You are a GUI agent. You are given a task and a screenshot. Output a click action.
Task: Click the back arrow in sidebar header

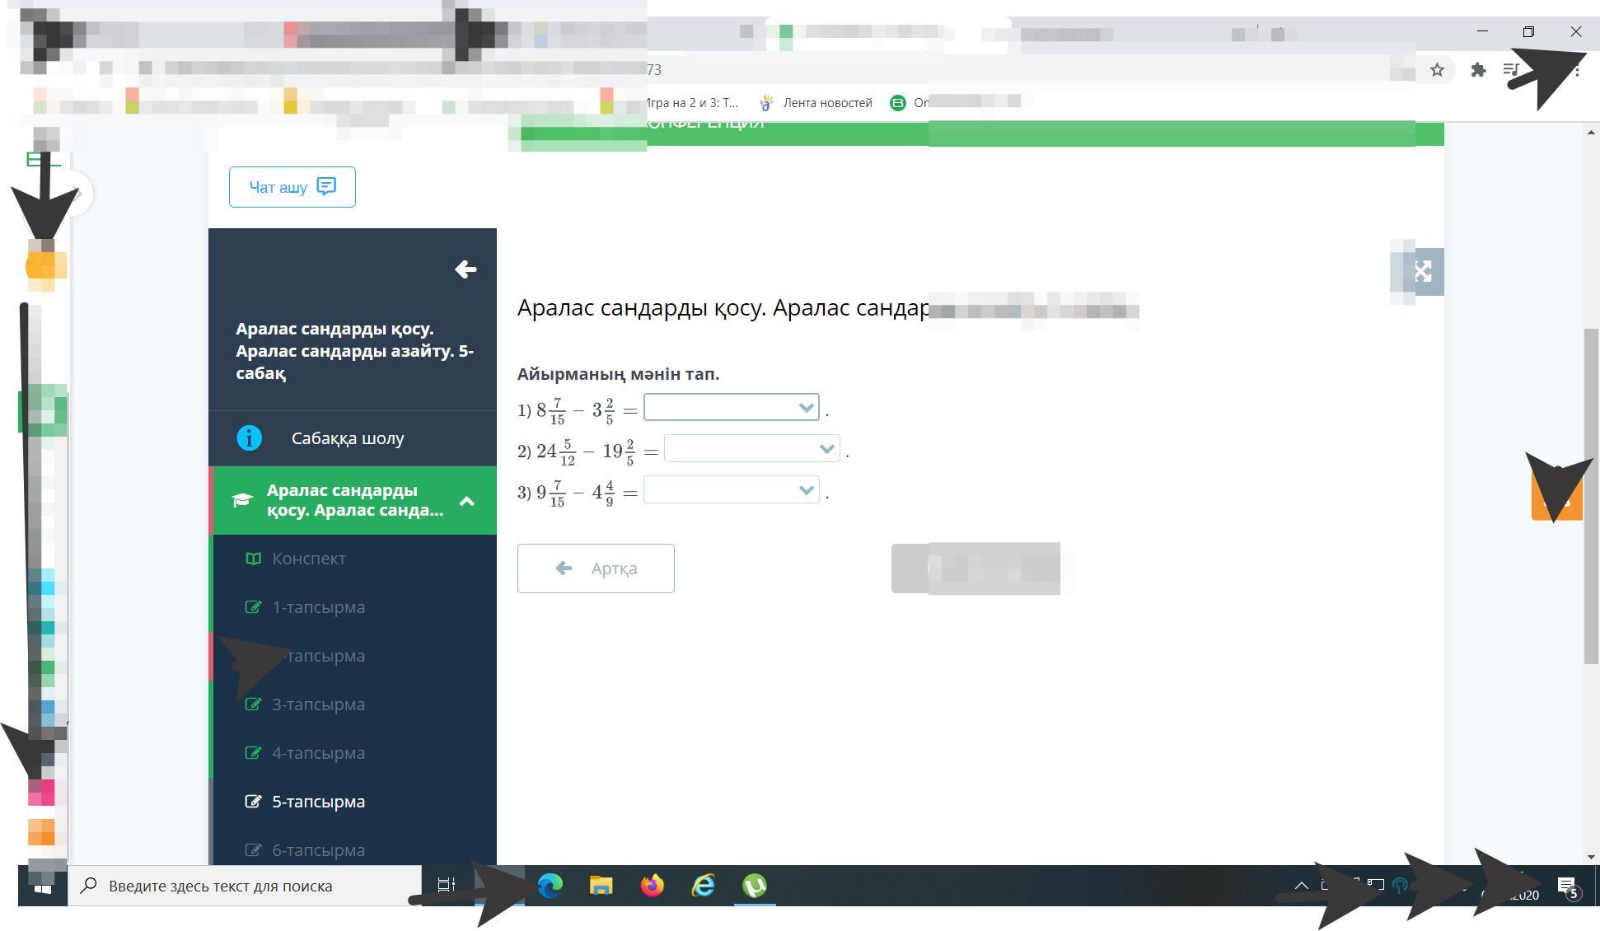[x=465, y=269]
